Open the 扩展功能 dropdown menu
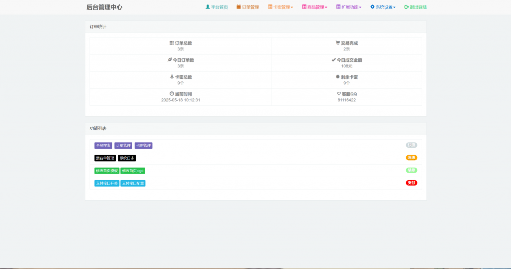The image size is (511, 269). pyautogui.click(x=349, y=7)
